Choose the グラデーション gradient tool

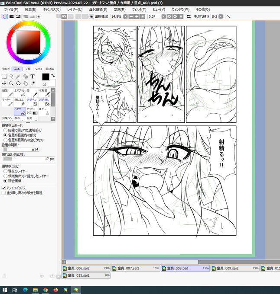click(32, 112)
